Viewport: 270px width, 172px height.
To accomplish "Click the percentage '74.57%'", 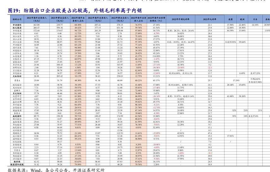I will pyautogui.click(x=138, y=25).
